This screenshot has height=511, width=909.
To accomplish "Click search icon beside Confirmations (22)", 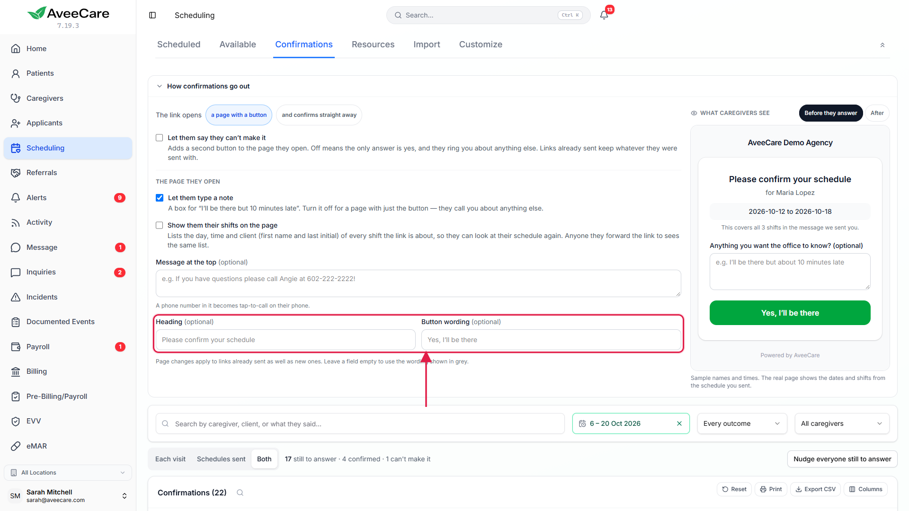I will [x=240, y=493].
